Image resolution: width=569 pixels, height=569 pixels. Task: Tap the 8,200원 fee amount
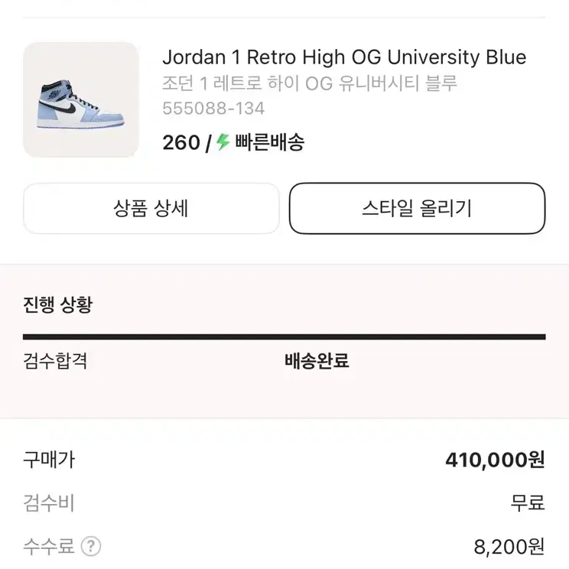point(509,547)
